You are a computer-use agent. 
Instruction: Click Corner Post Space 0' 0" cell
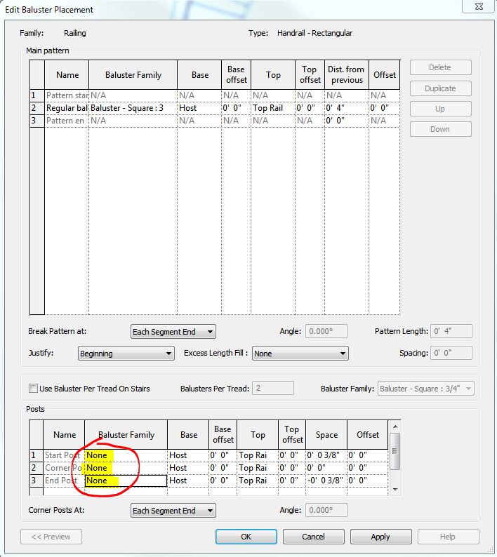pyautogui.click(x=326, y=468)
